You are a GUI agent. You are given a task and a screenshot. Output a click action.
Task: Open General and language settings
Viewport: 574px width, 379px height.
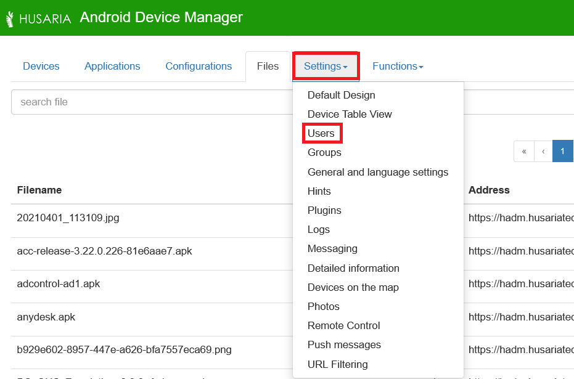378,172
